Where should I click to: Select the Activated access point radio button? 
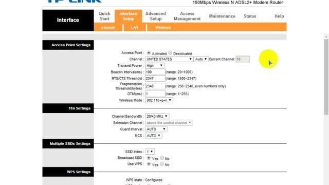[149, 53]
